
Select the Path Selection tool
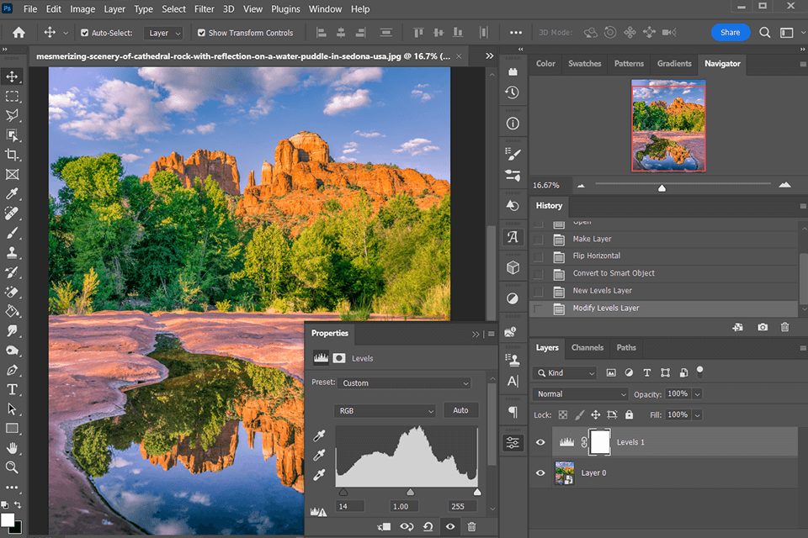[12, 409]
